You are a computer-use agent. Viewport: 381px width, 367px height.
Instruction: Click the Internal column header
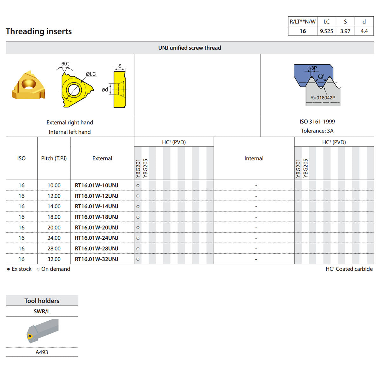[x=254, y=158]
